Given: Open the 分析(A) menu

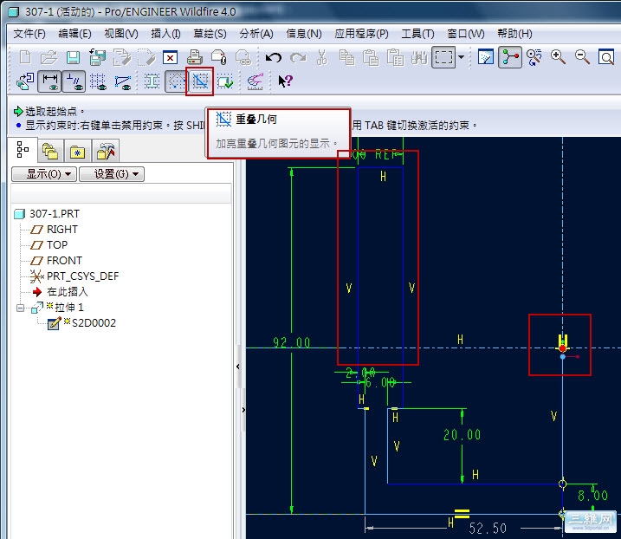Looking at the screenshot, I should coord(256,34).
